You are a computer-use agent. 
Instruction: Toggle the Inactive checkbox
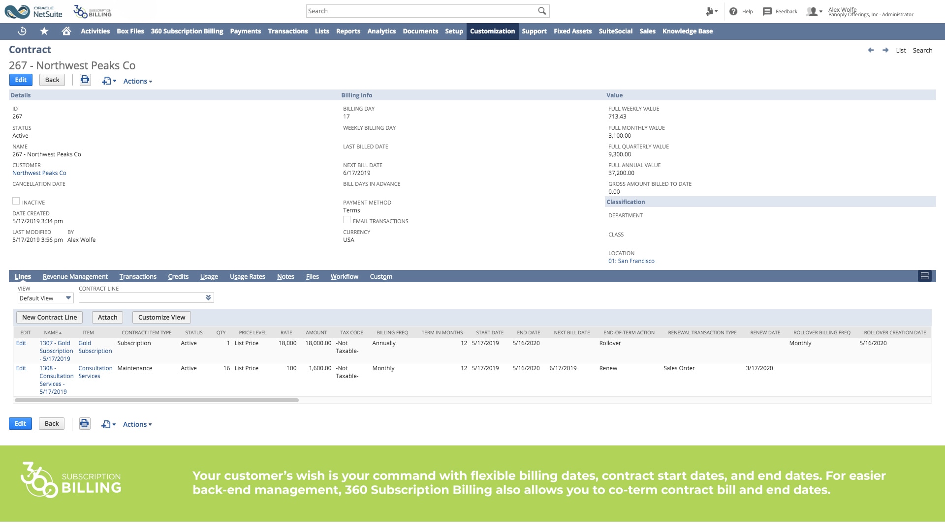16,201
